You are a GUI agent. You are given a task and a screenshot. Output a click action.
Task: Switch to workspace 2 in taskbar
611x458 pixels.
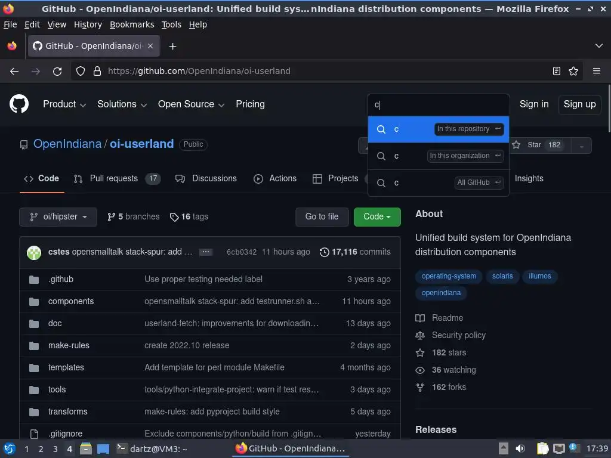[x=41, y=449]
